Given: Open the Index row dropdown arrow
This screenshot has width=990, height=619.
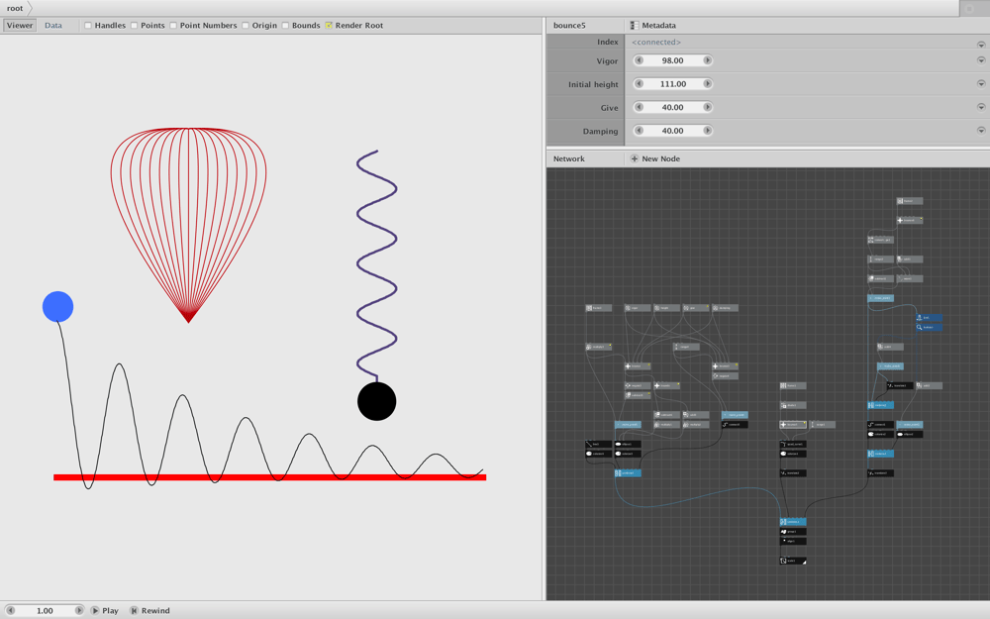Looking at the screenshot, I should 981,45.
